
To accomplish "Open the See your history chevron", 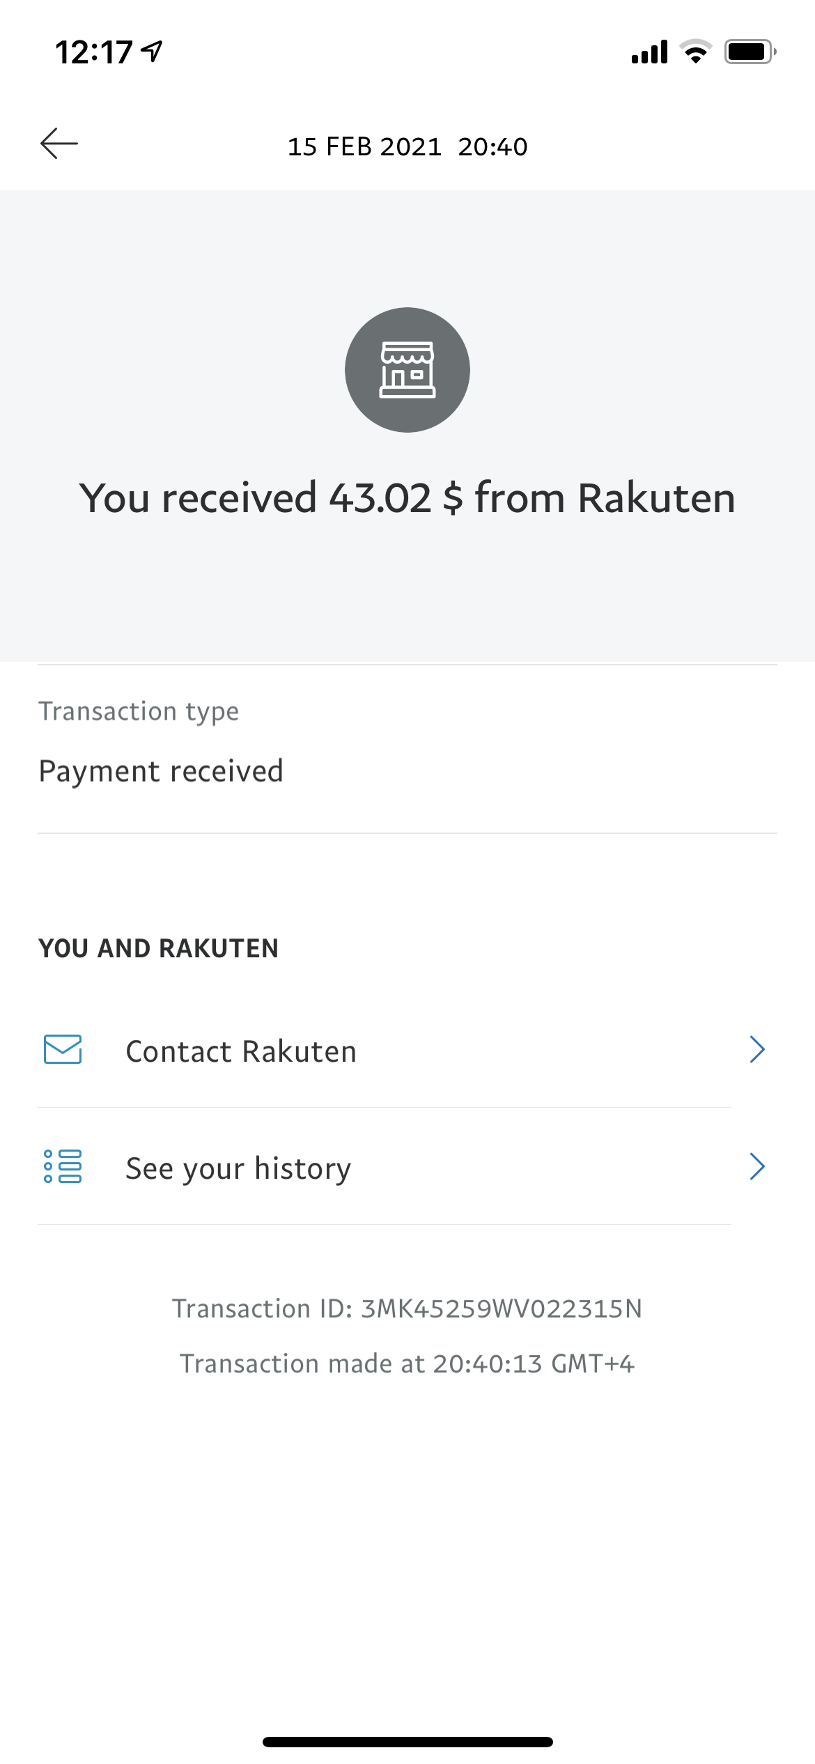I will pos(757,1166).
